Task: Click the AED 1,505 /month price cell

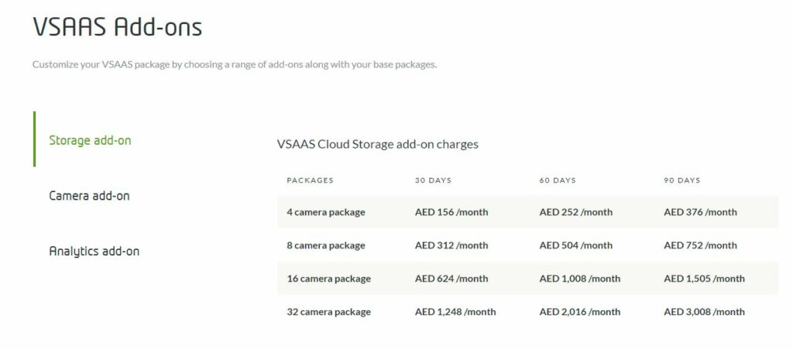Action: coord(704,279)
